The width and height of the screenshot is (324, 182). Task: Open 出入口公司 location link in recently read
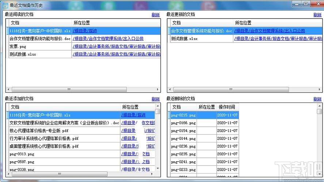click(x=108, y=39)
